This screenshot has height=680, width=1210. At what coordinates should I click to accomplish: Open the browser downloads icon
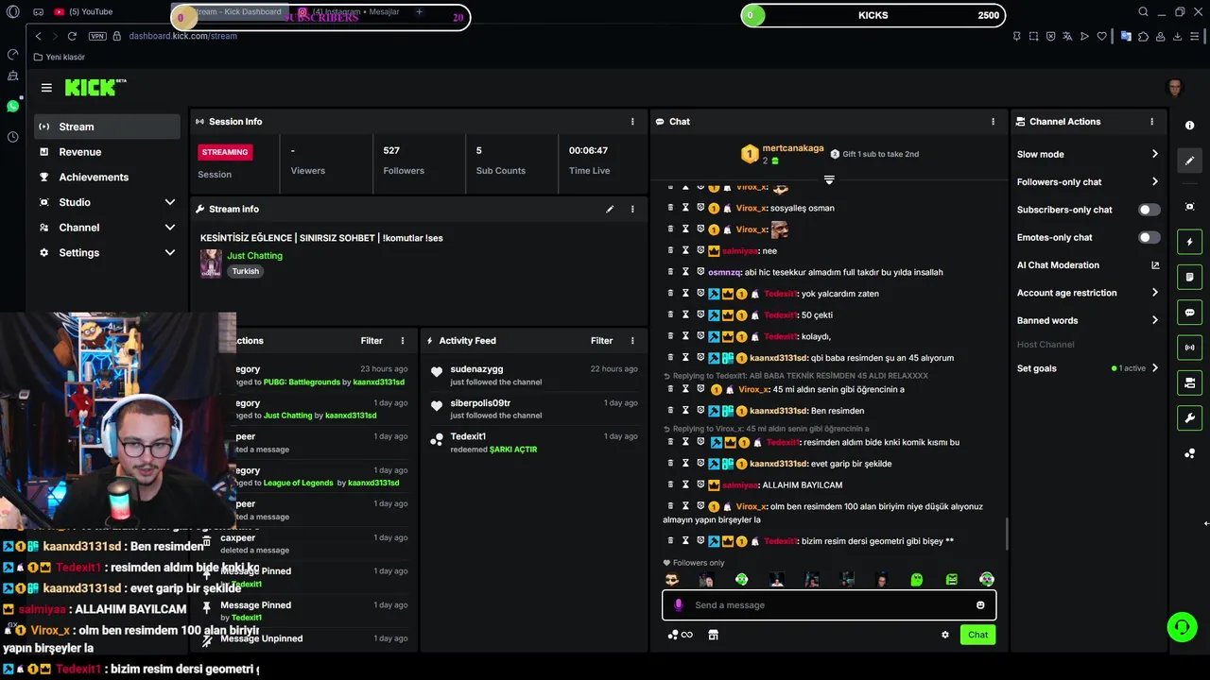pyautogui.click(x=1178, y=36)
